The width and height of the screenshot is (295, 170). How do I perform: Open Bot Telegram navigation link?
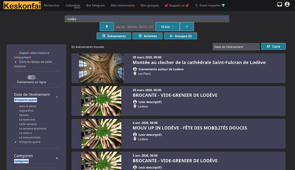click(96, 6)
